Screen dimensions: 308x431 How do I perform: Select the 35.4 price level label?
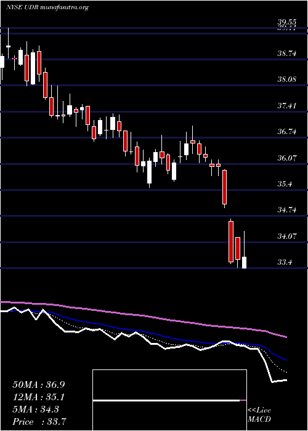[285, 184]
